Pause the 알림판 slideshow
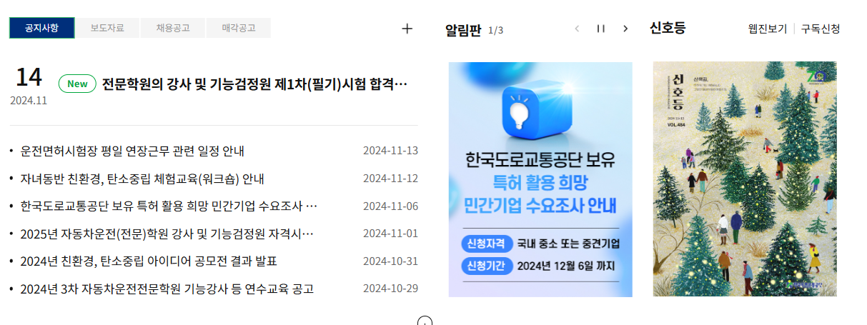 pos(601,29)
